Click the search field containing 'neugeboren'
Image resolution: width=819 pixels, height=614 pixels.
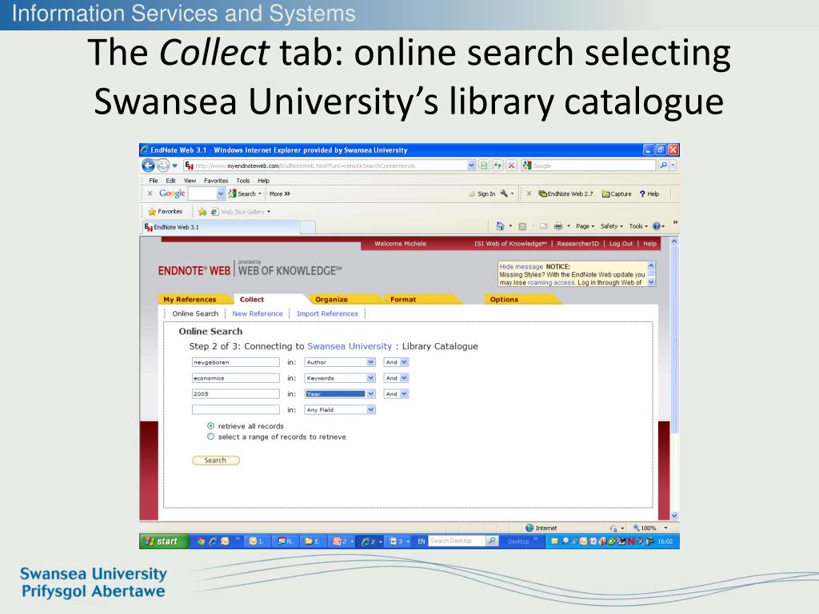[236, 362]
